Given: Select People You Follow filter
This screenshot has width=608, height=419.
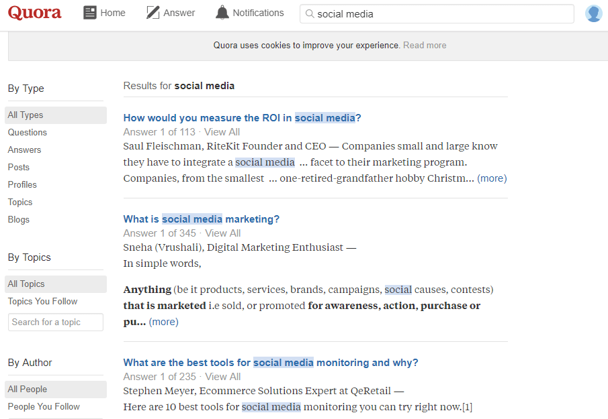Looking at the screenshot, I should coord(44,407).
